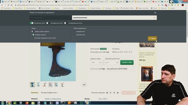
Task: Open OBS Studio from the taskbar
Action: click(63, 103)
